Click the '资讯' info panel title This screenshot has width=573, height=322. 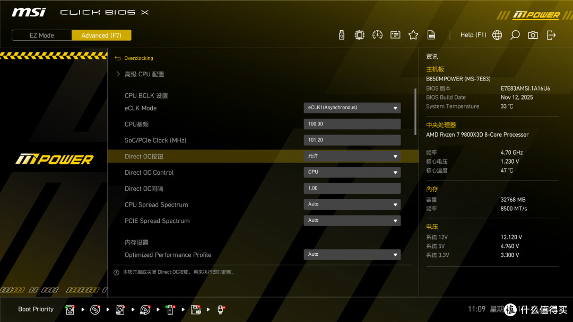pos(432,57)
